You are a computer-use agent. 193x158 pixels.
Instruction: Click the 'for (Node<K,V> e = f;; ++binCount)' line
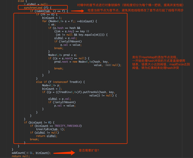[69, 21]
